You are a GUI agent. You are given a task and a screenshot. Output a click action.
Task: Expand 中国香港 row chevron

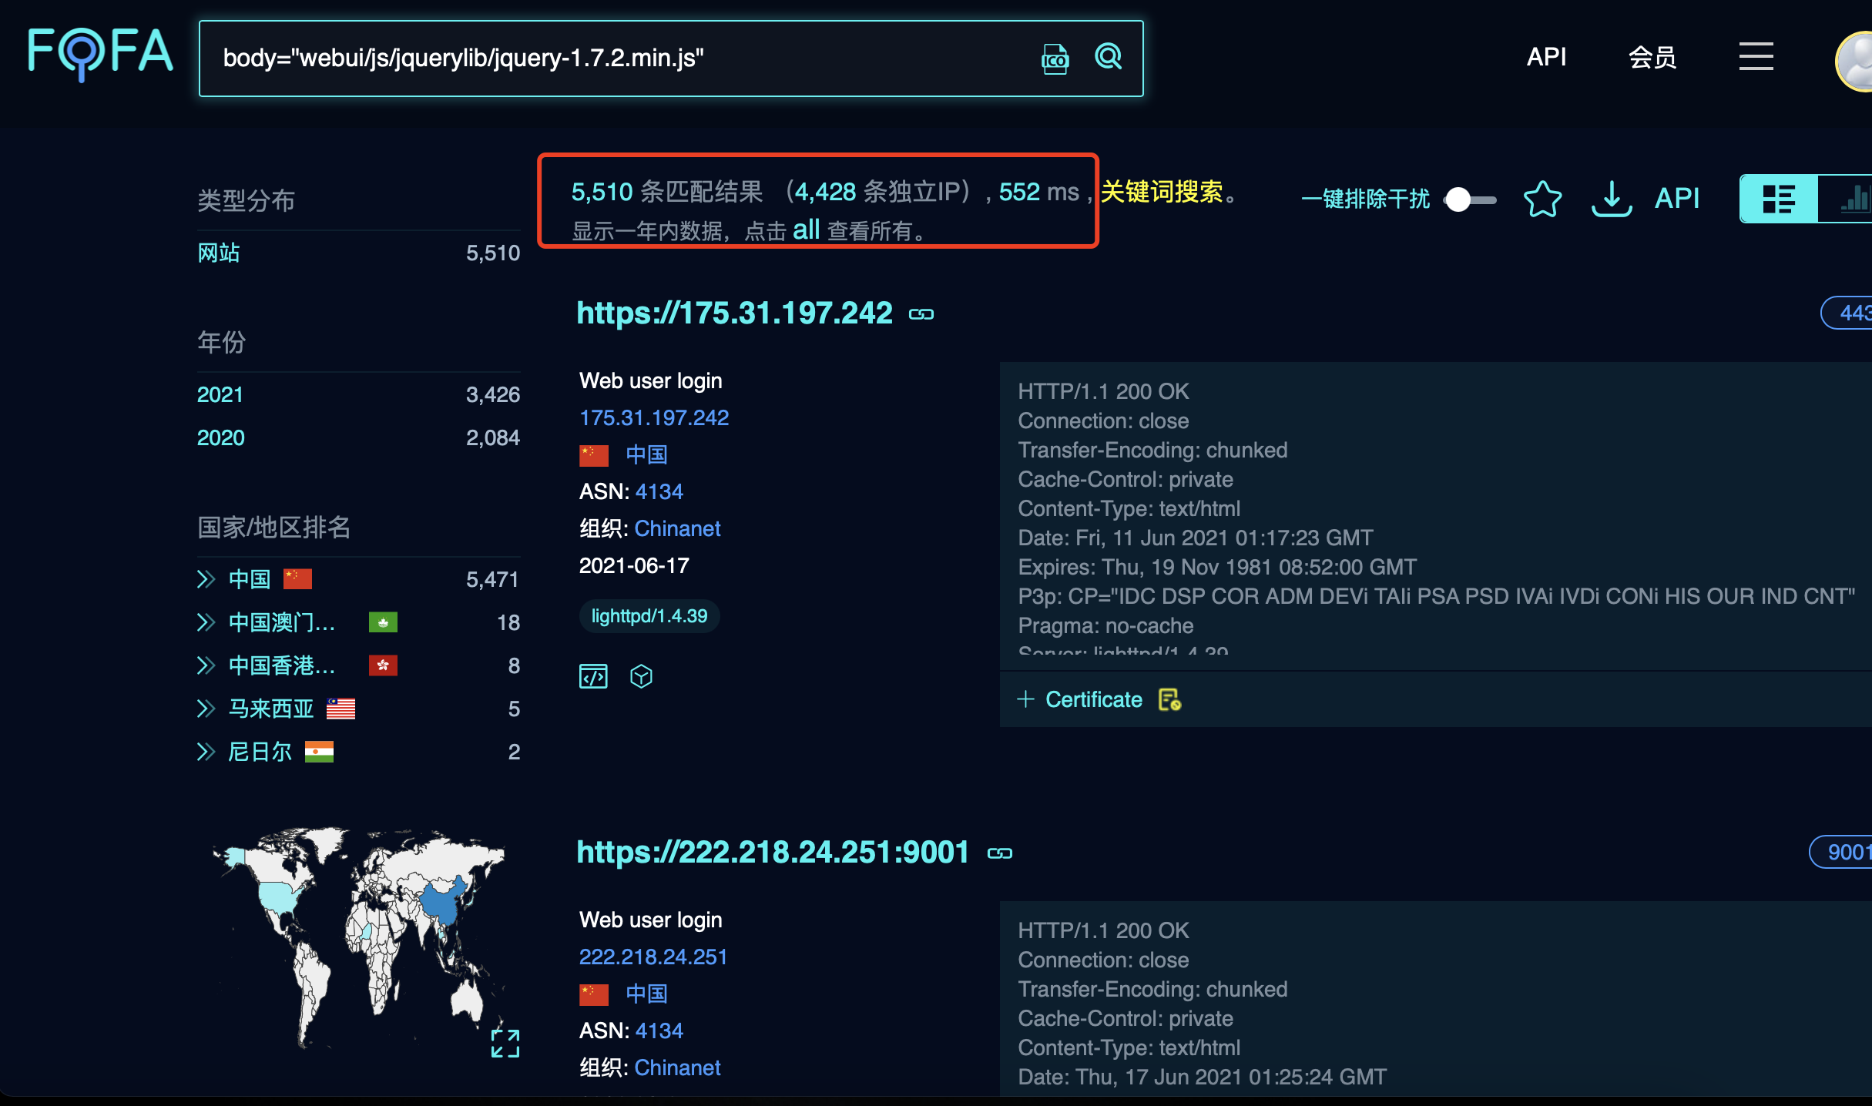click(x=205, y=665)
